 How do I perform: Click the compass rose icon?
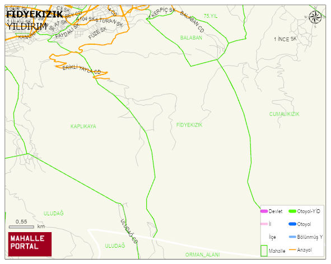coord(315,17)
